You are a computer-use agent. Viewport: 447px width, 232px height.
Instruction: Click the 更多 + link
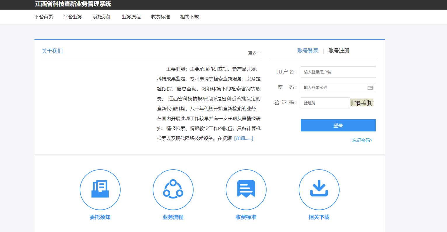click(254, 53)
